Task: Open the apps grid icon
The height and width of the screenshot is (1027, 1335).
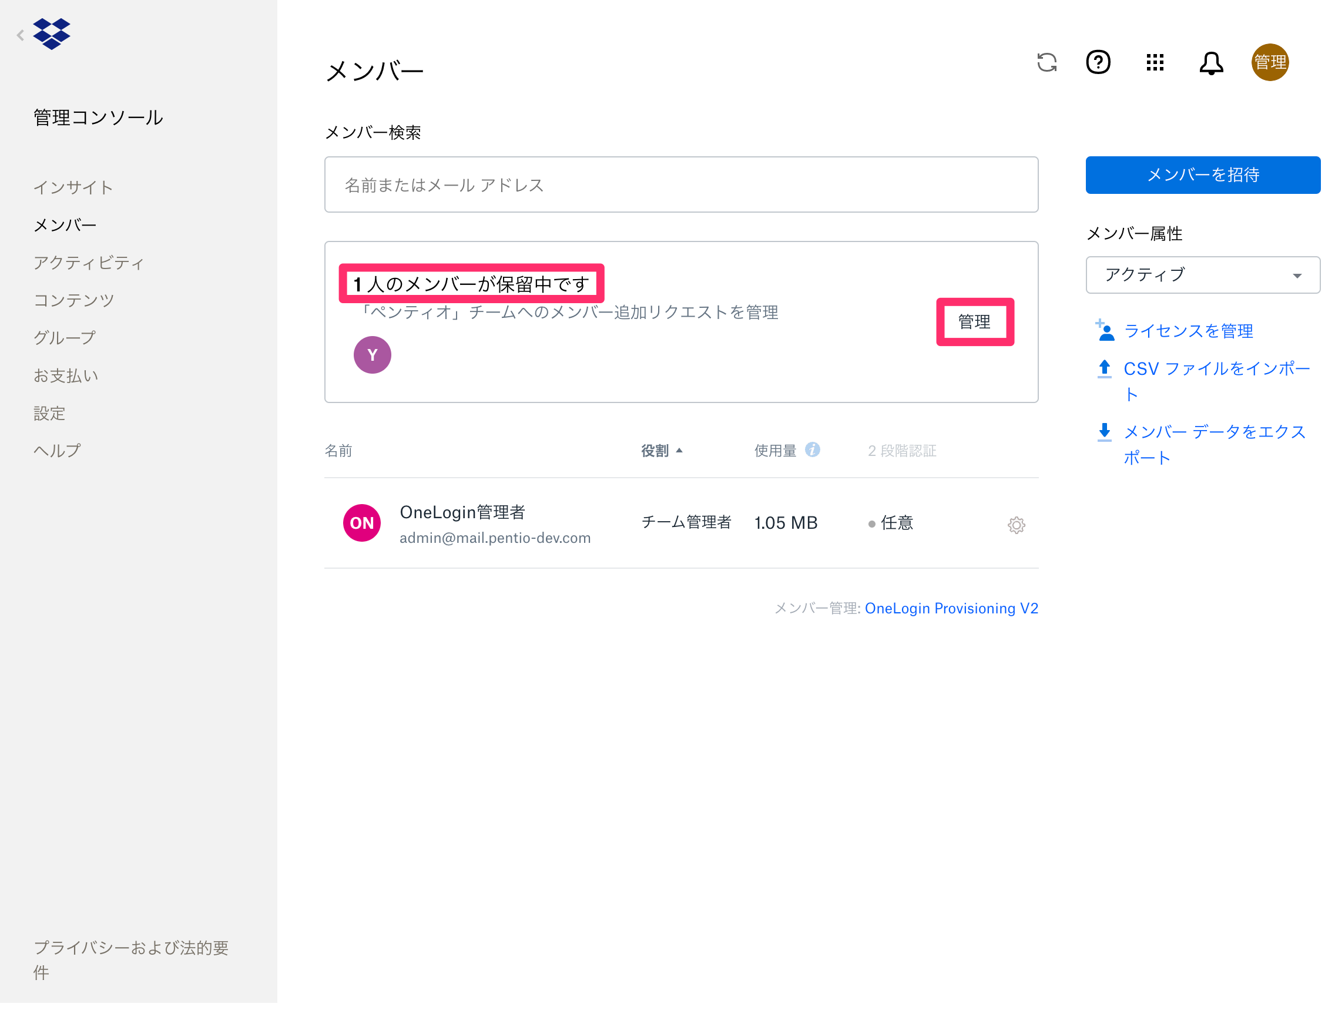Action: coord(1155,62)
